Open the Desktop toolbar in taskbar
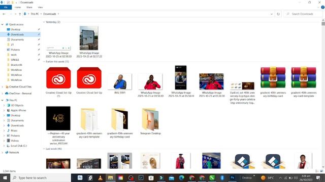Image resolution: width=325 pixels, height=182 pixels. pyautogui.click(x=247, y=177)
